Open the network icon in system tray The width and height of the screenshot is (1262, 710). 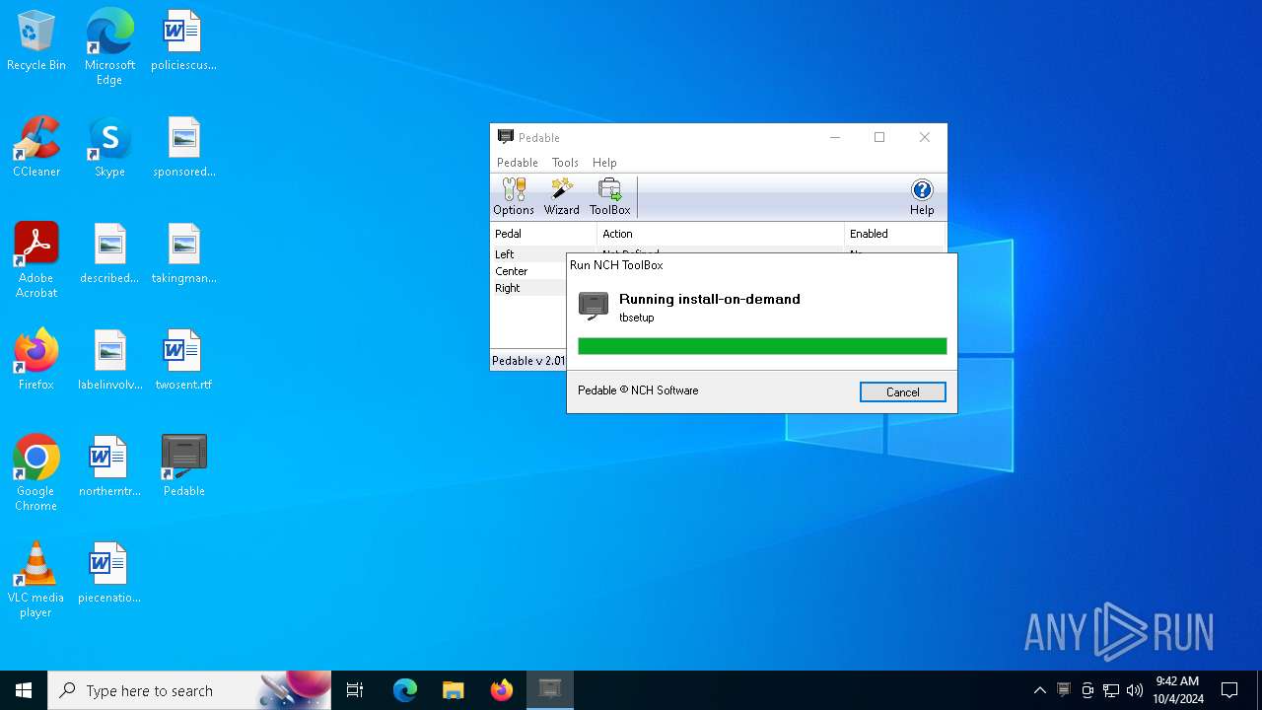1111,690
